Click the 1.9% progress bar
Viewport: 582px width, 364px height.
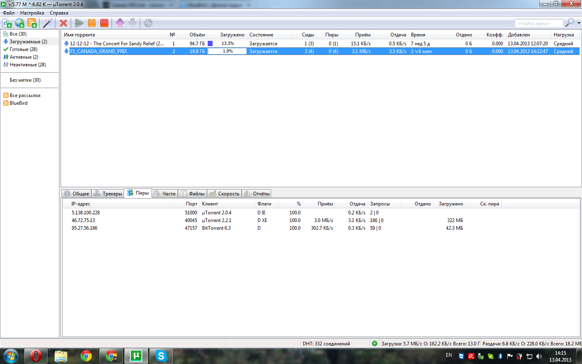point(227,51)
